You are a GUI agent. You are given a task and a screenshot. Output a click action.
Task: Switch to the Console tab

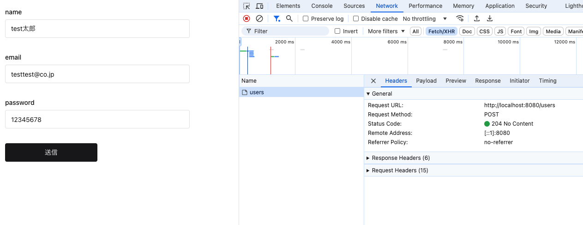click(322, 6)
